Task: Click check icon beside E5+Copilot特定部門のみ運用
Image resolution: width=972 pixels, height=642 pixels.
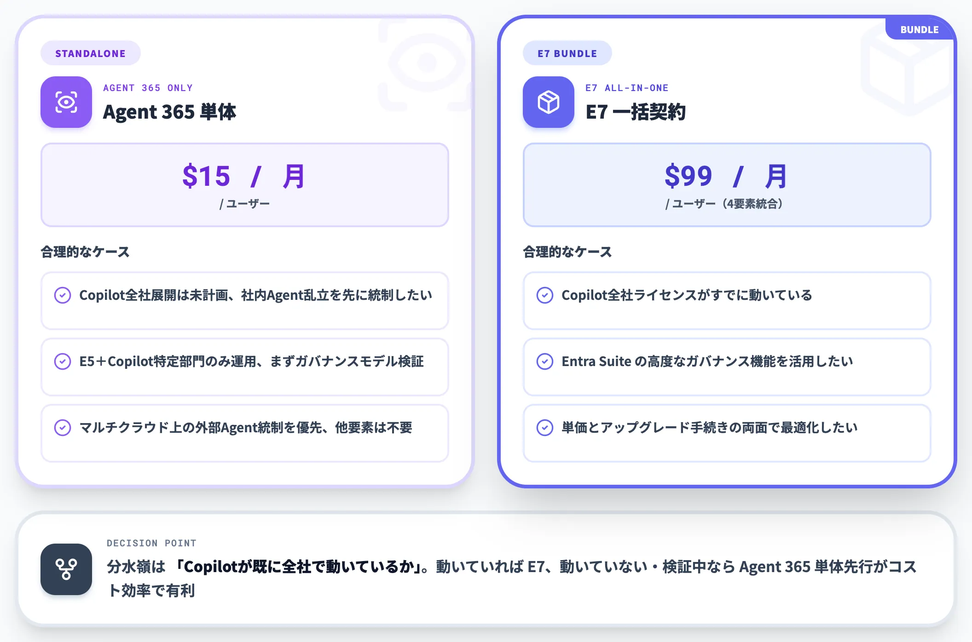Action: (x=63, y=361)
